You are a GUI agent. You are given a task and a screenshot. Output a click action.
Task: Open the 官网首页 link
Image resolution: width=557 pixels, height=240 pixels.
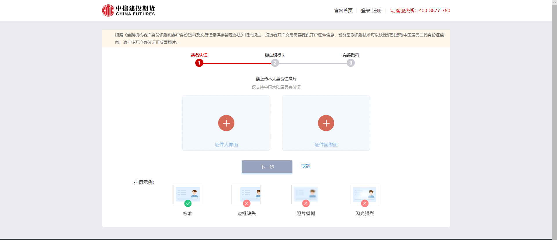(343, 11)
